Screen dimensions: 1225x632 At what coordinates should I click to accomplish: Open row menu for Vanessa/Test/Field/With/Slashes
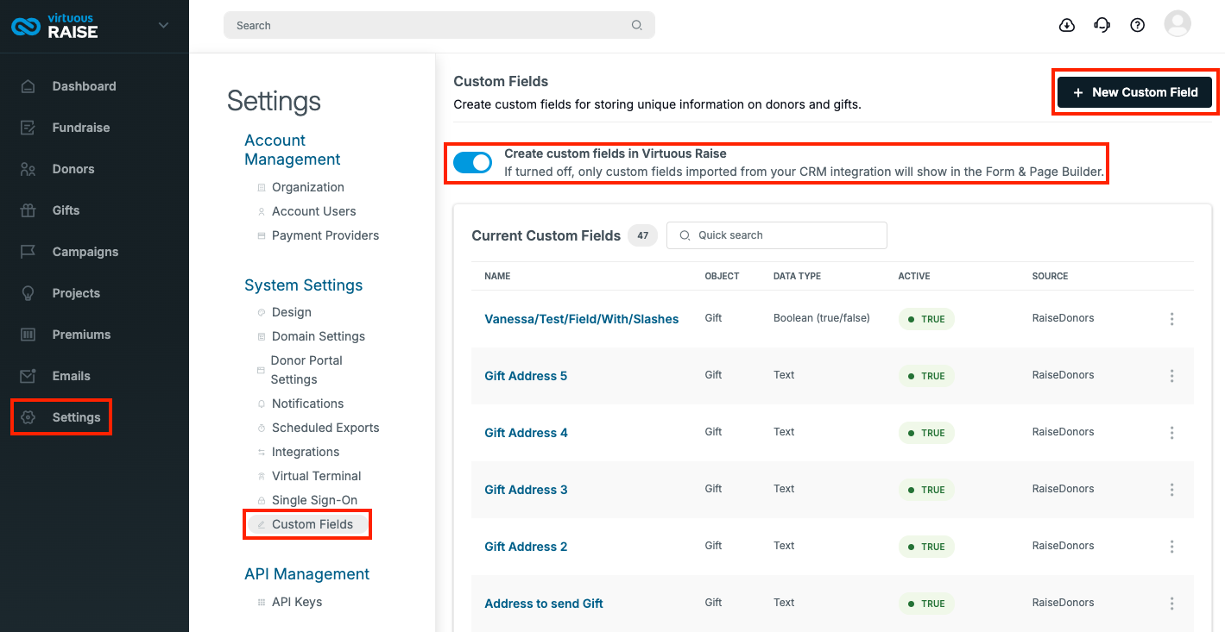pos(1171,319)
